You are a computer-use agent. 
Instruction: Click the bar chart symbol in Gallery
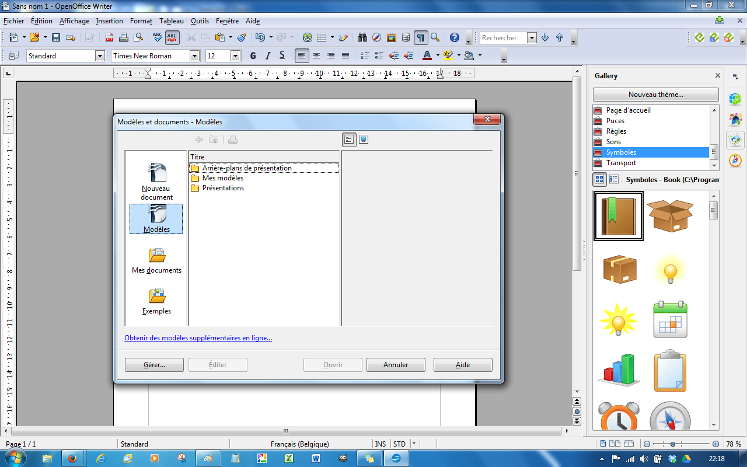point(619,370)
